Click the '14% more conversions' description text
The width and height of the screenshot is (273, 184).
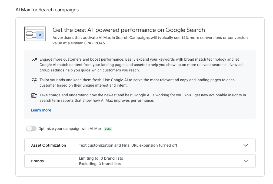(150, 40)
